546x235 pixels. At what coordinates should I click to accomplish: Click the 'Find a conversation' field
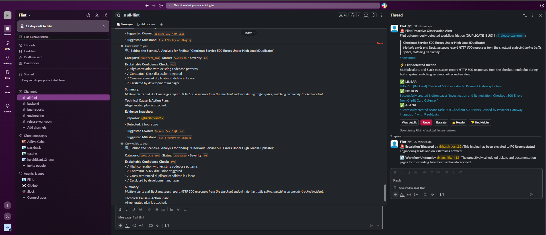click(x=63, y=37)
